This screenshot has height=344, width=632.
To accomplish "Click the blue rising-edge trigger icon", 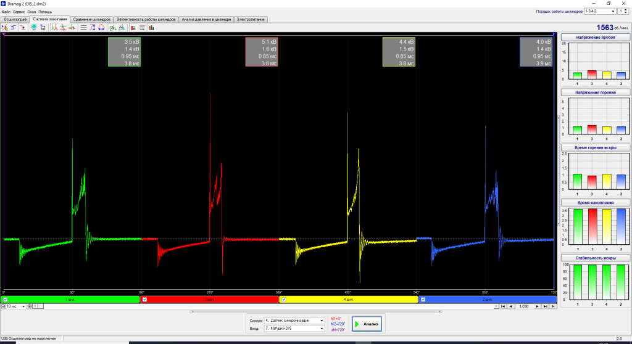I will pos(14,27).
